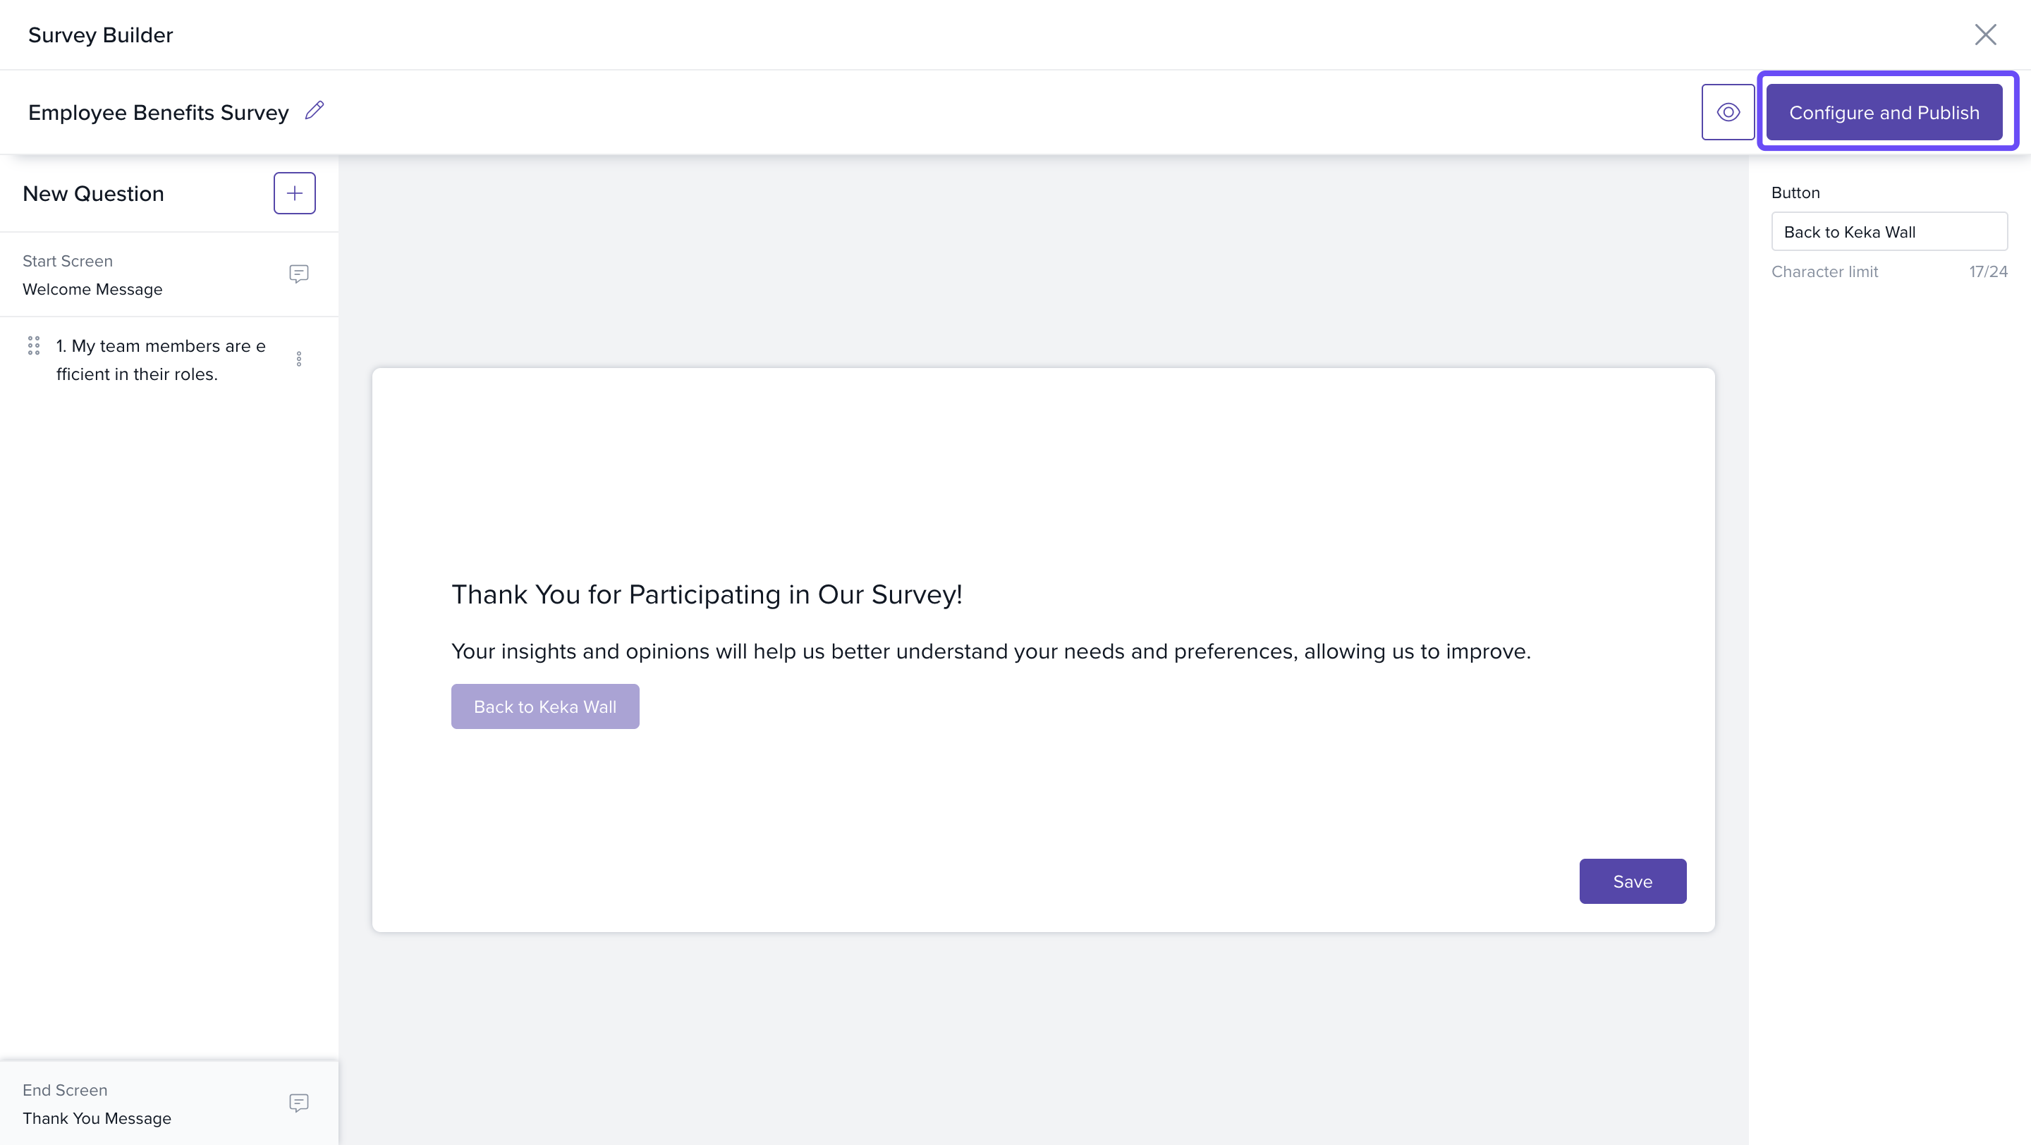Click the eye preview icon
The image size is (2031, 1145).
click(x=1728, y=112)
